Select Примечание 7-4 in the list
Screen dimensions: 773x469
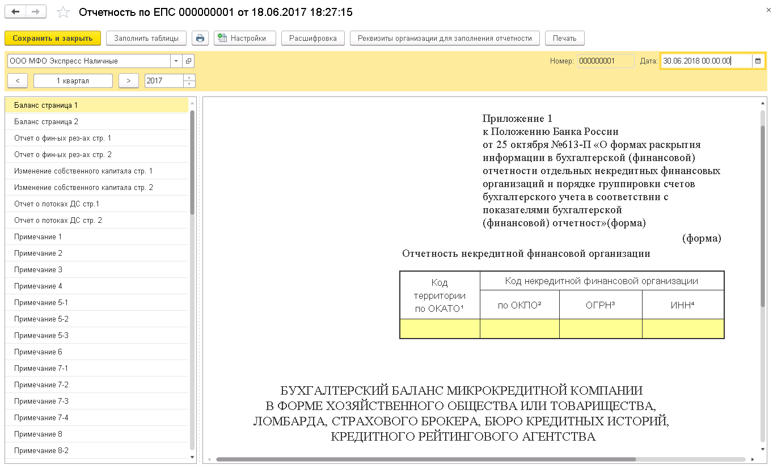(96, 417)
